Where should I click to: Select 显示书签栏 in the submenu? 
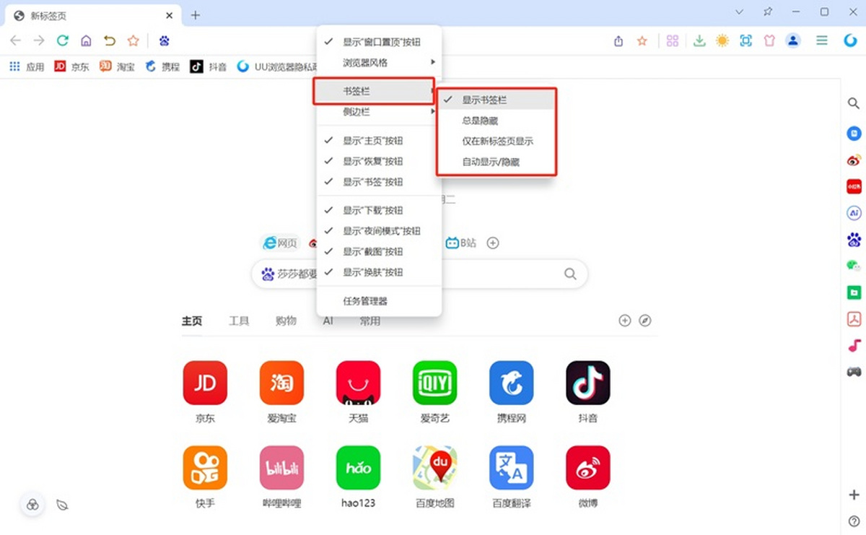[497, 100]
